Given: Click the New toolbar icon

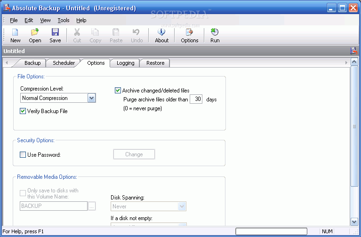Looking at the screenshot, I should pos(15,32).
